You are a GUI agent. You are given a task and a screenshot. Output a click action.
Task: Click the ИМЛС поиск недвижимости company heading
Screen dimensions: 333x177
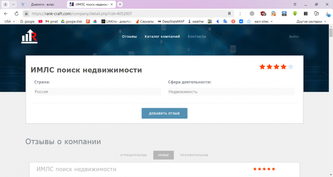click(86, 70)
